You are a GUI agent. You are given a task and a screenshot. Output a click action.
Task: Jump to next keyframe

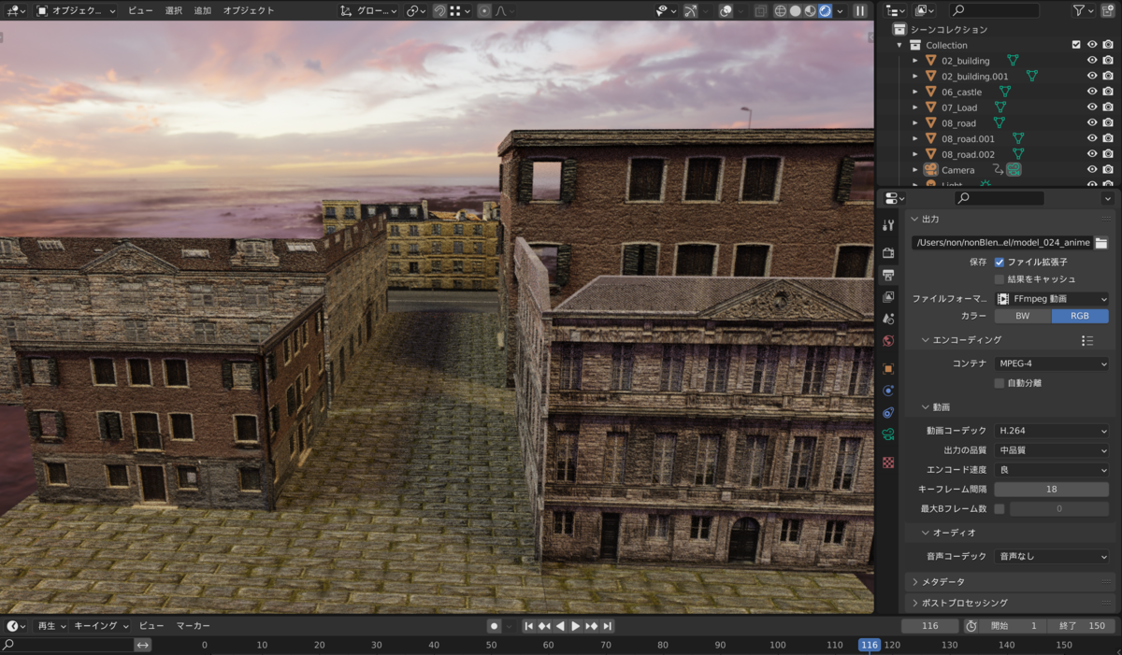(592, 626)
